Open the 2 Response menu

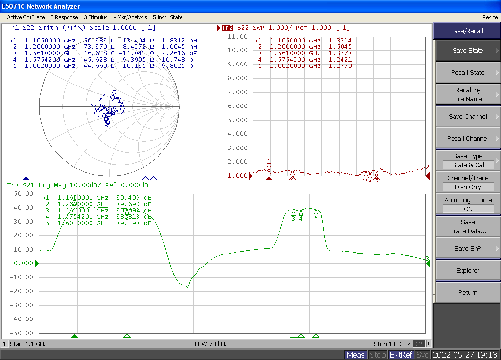[x=64, y=17]
